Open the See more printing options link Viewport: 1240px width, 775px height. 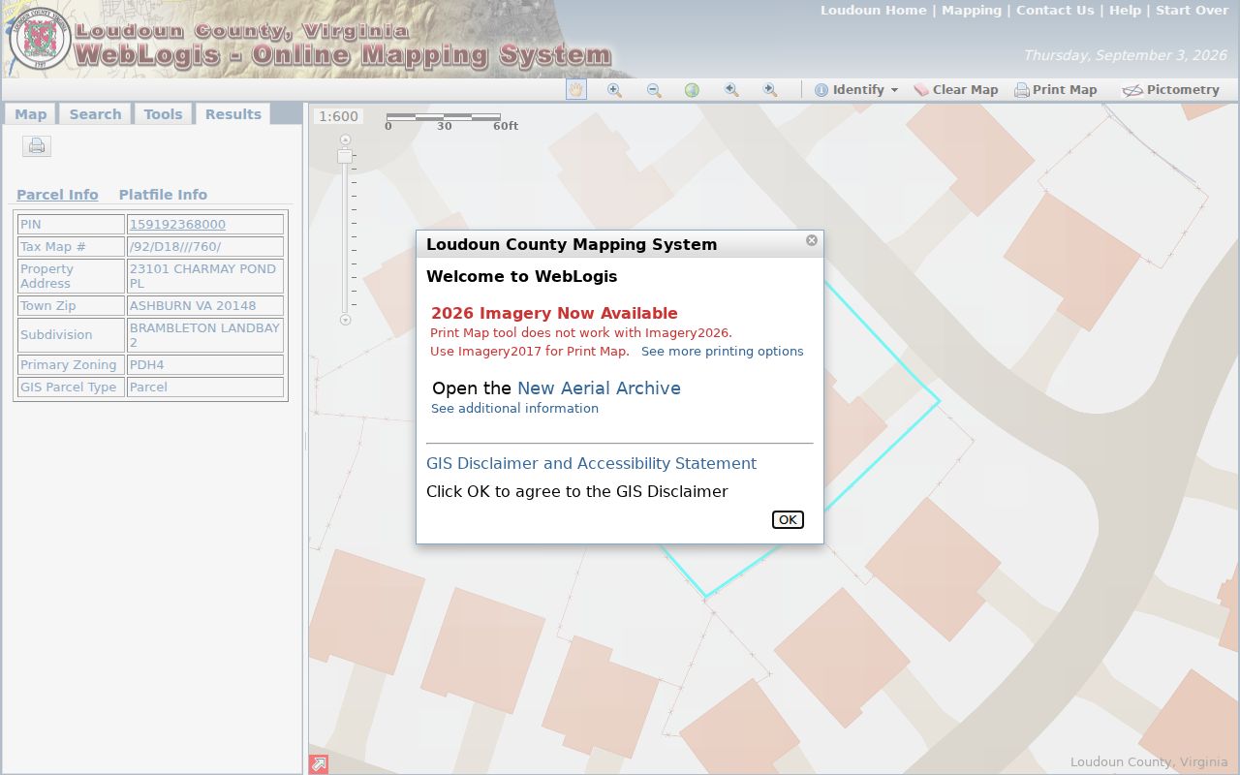tap(723, 352)
